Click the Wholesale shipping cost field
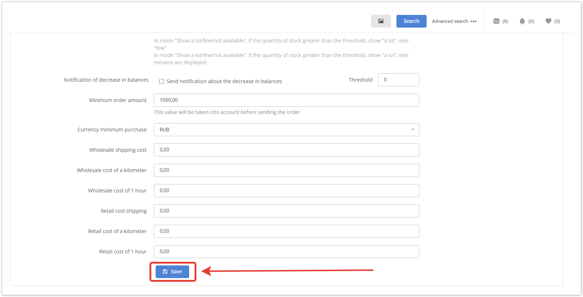This screenshot has height=297, width=583. coord(286,150)
